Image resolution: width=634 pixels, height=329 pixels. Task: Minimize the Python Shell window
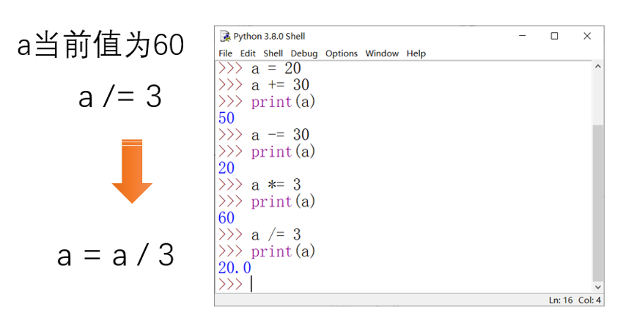pos(523,36)
